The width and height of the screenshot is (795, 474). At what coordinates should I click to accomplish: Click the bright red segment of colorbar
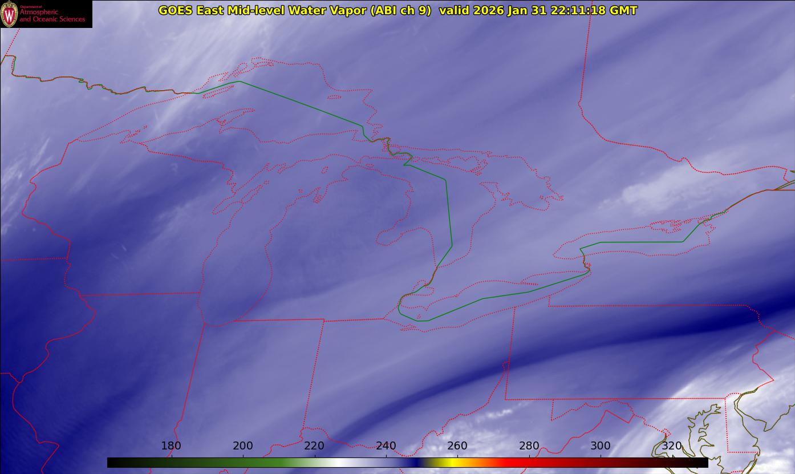(x=513, y=463)
